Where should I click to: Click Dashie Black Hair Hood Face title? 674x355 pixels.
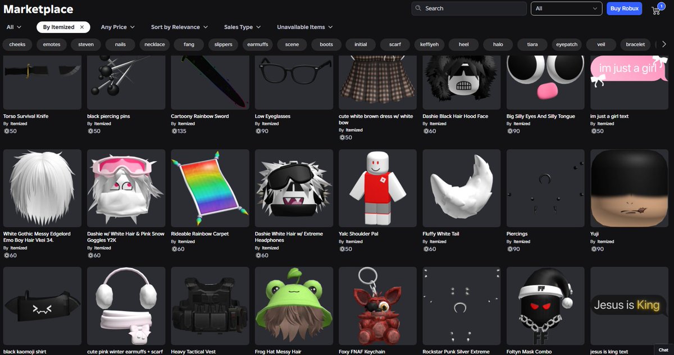456,116
